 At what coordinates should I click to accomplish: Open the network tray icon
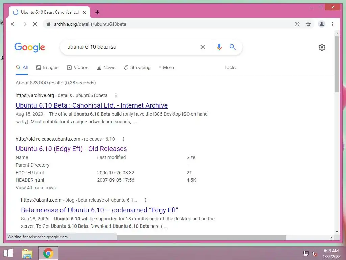coord(306,253)
